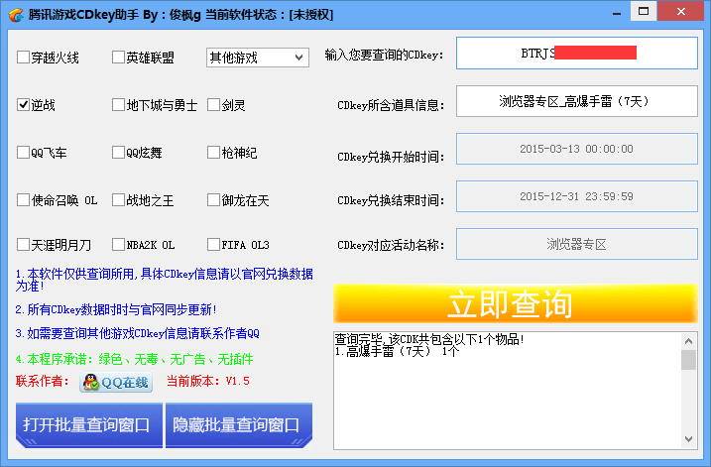Maximize the CDkey助手 window
Viewport: 711px width, 467px height.
(x=644, y=11)
